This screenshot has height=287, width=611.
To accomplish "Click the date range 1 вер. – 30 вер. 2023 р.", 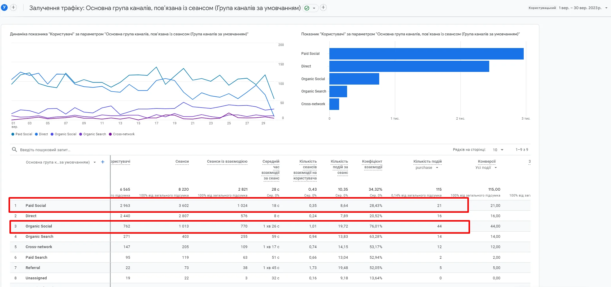I will 580,8.
